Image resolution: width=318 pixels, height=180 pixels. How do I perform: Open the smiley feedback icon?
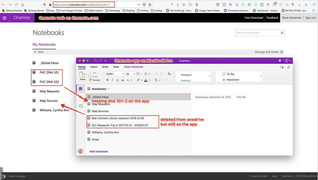(x=287, y=61)
